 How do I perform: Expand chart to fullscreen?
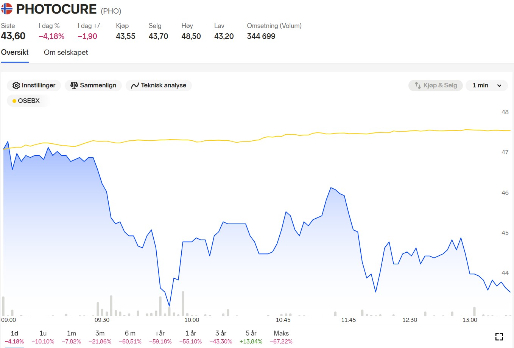[x=499, y=337]
